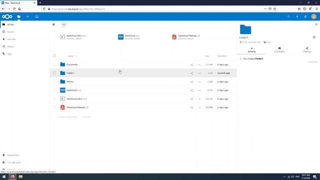Open Nextcloud Manual pdf in file list

77,107
